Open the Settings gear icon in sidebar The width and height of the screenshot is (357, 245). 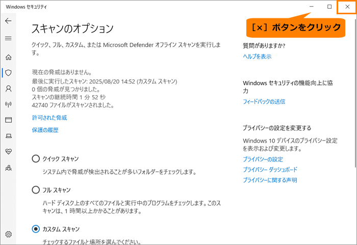9,234
